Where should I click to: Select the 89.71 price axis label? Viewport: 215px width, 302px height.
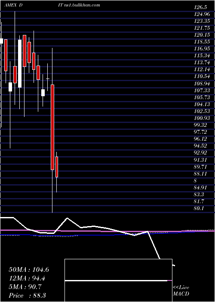[x=200, y=167]
